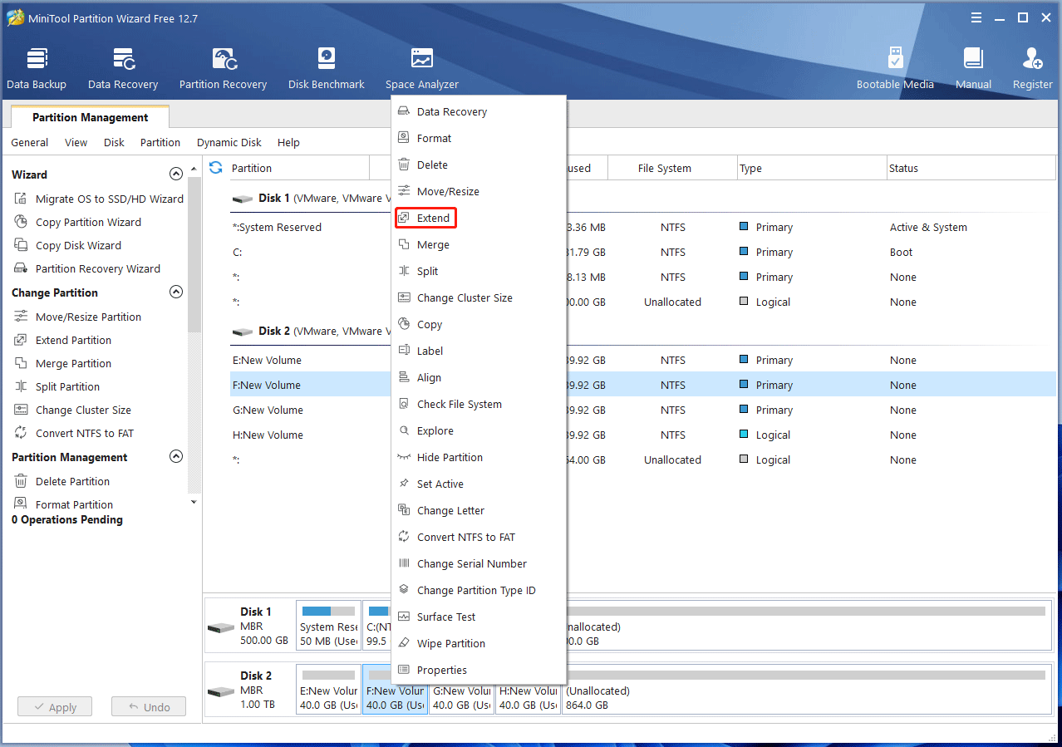1062x747 pixels.
Task: Choose Change Cluster Size in context menu
Action: pyautogui.click(x=479, y=297)
